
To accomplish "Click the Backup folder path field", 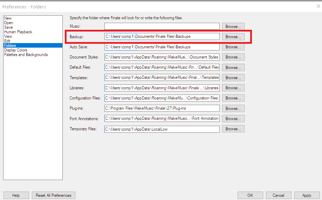I will [x=162, y=36].
